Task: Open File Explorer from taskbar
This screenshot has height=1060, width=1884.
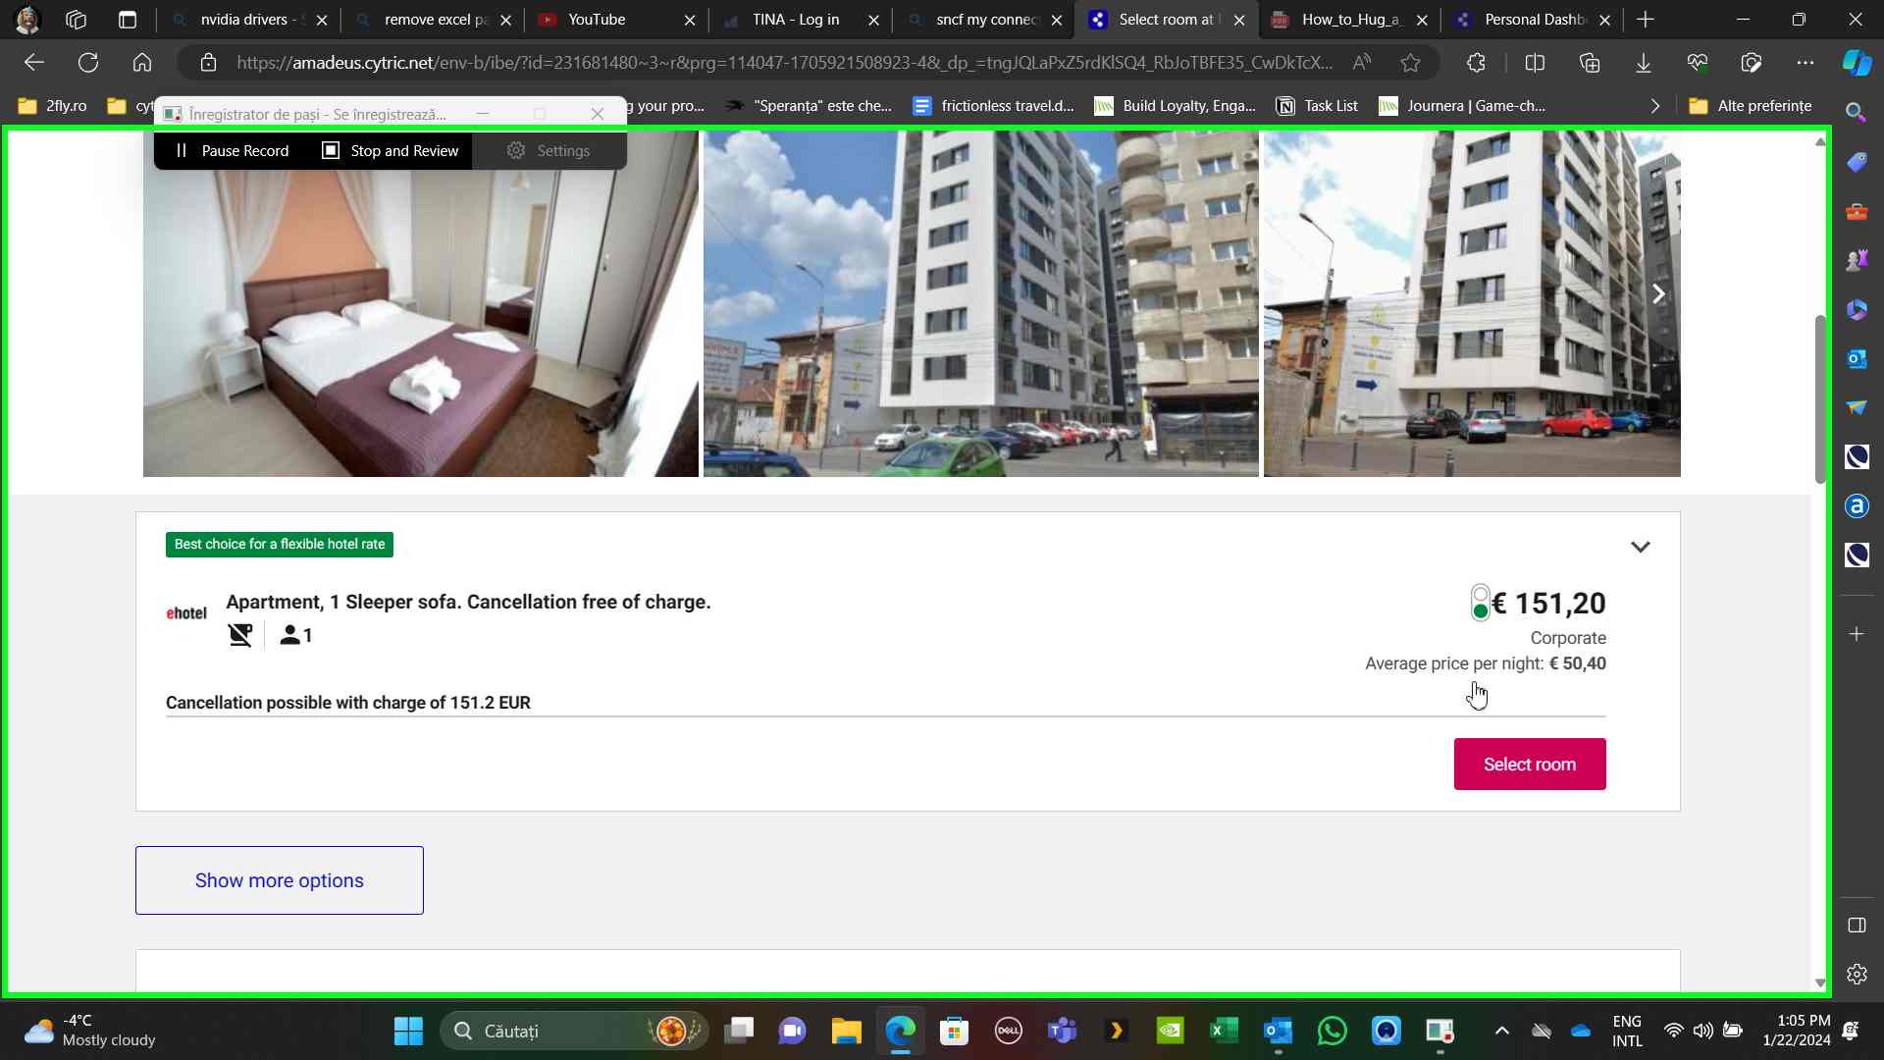Action: tap(846, 1031)
